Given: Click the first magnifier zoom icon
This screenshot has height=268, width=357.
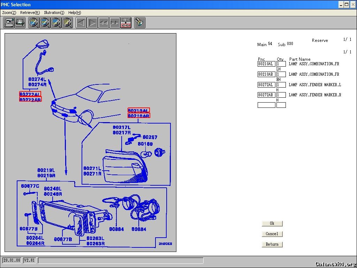Looking at the screenshot, I should point(34,23).
